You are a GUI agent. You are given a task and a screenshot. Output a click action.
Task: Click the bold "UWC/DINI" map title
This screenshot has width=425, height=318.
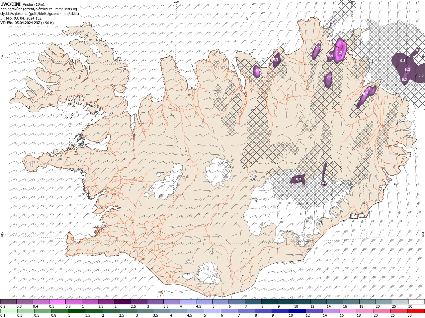click(x=10, y=4)
